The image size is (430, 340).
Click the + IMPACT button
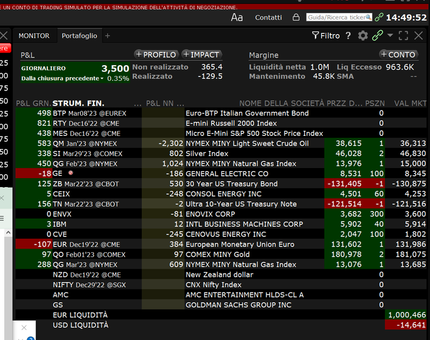202,54
